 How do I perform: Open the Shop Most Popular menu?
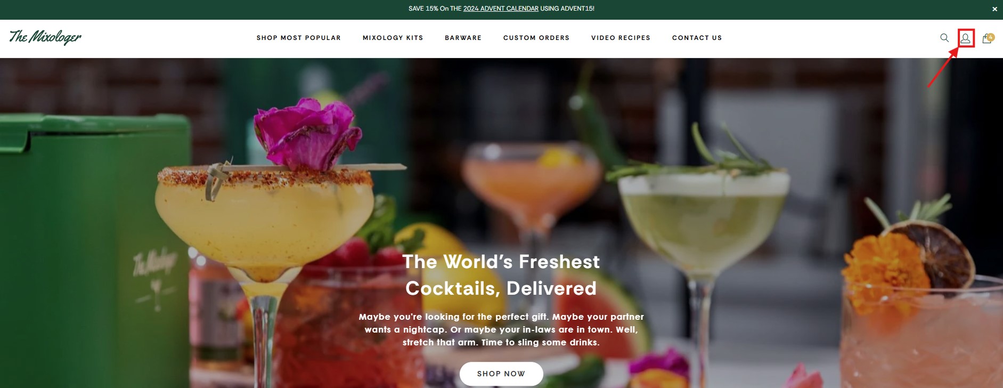click(x=298, y=38)
